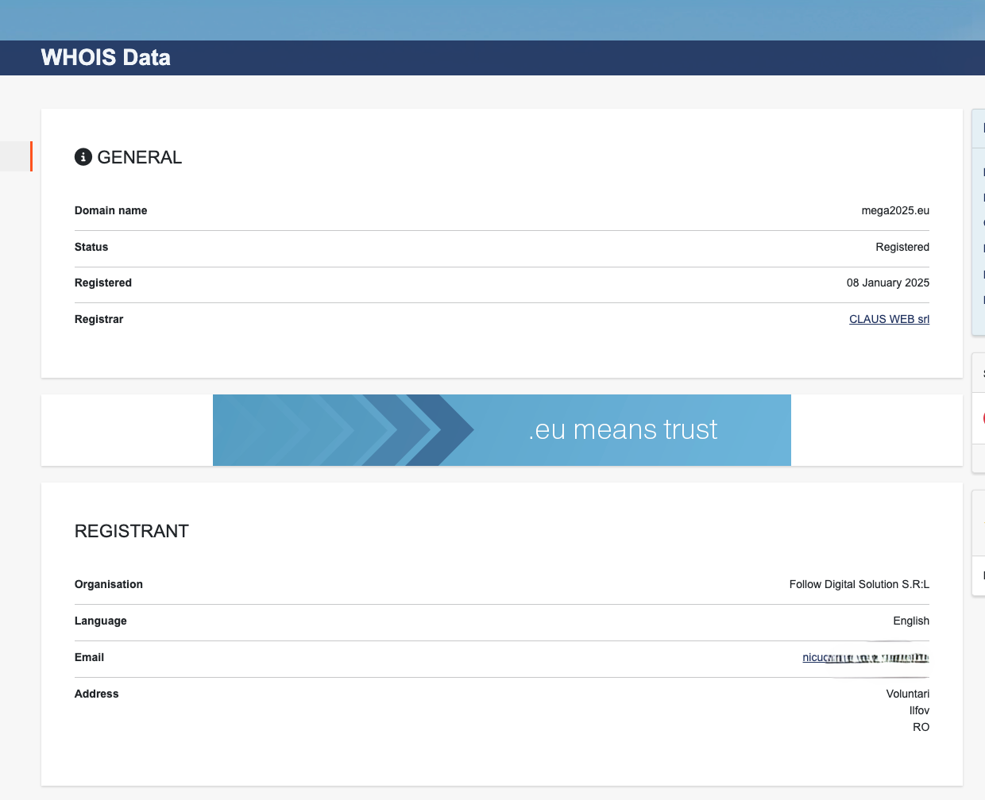Viewport: 985px width, 800px height.
Task: Click the REGISTRANT section heading
Action: coord(132,531)
